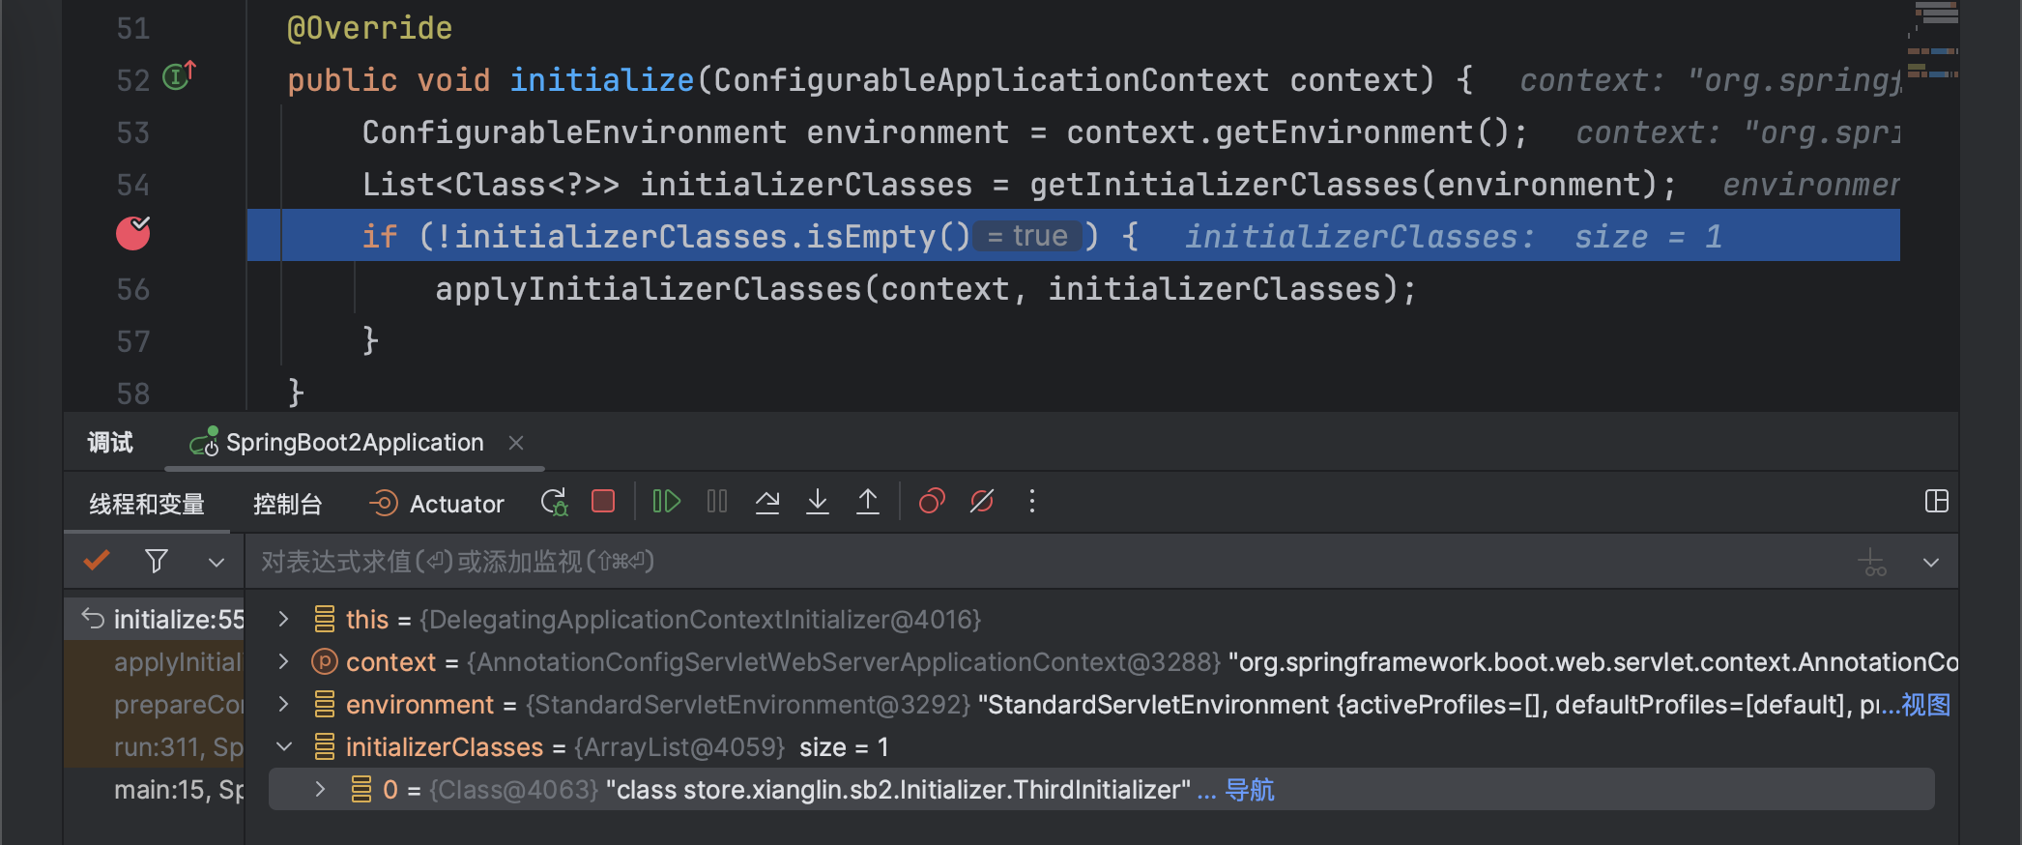Viewport: 2022px width, 845px height.
Task: Click the 视图 link for environment
Action: [x=1925, y=705]
